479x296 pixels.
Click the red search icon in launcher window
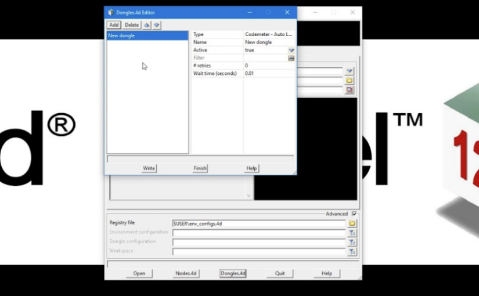click(350, 90)
